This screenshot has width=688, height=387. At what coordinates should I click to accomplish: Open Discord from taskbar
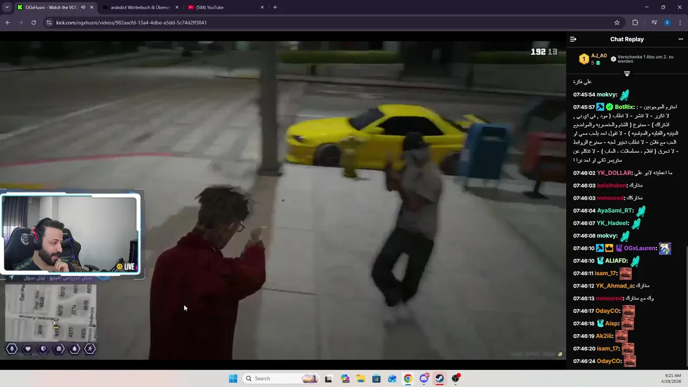424,378
